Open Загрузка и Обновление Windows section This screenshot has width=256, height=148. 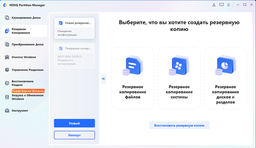click(25, 97)
